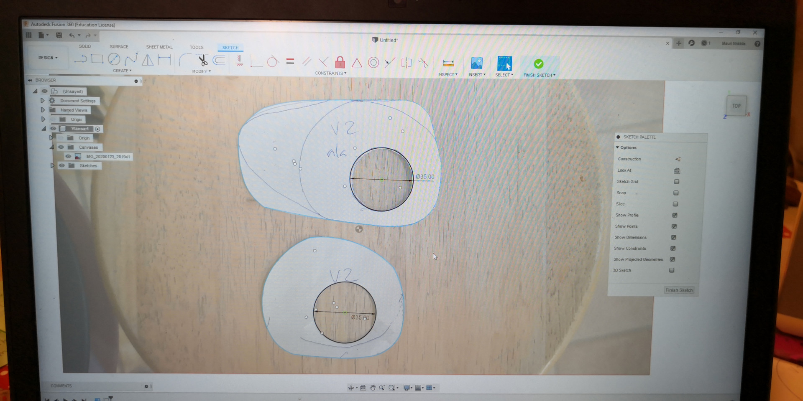This screenshot has width=803, height=401.
Task: Open the CREATE dropdown menu
Action: coord(122,71)
